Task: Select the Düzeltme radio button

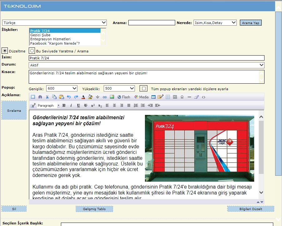Action: (5, 51)
